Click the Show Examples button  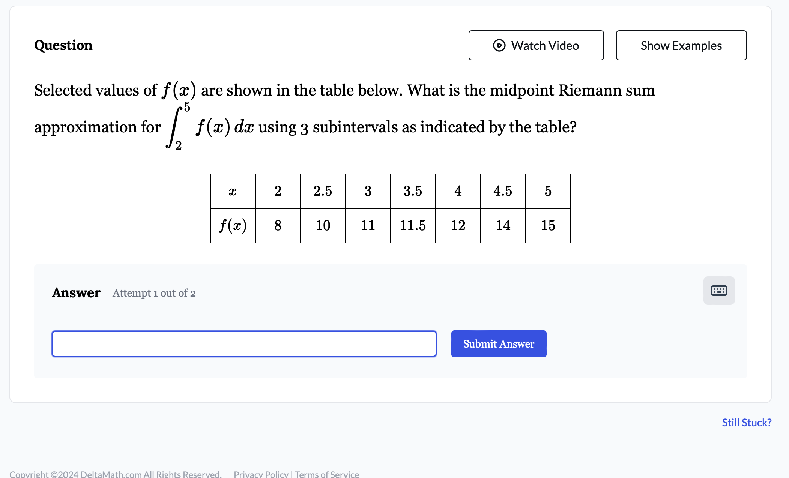click(x=681, y=45)
